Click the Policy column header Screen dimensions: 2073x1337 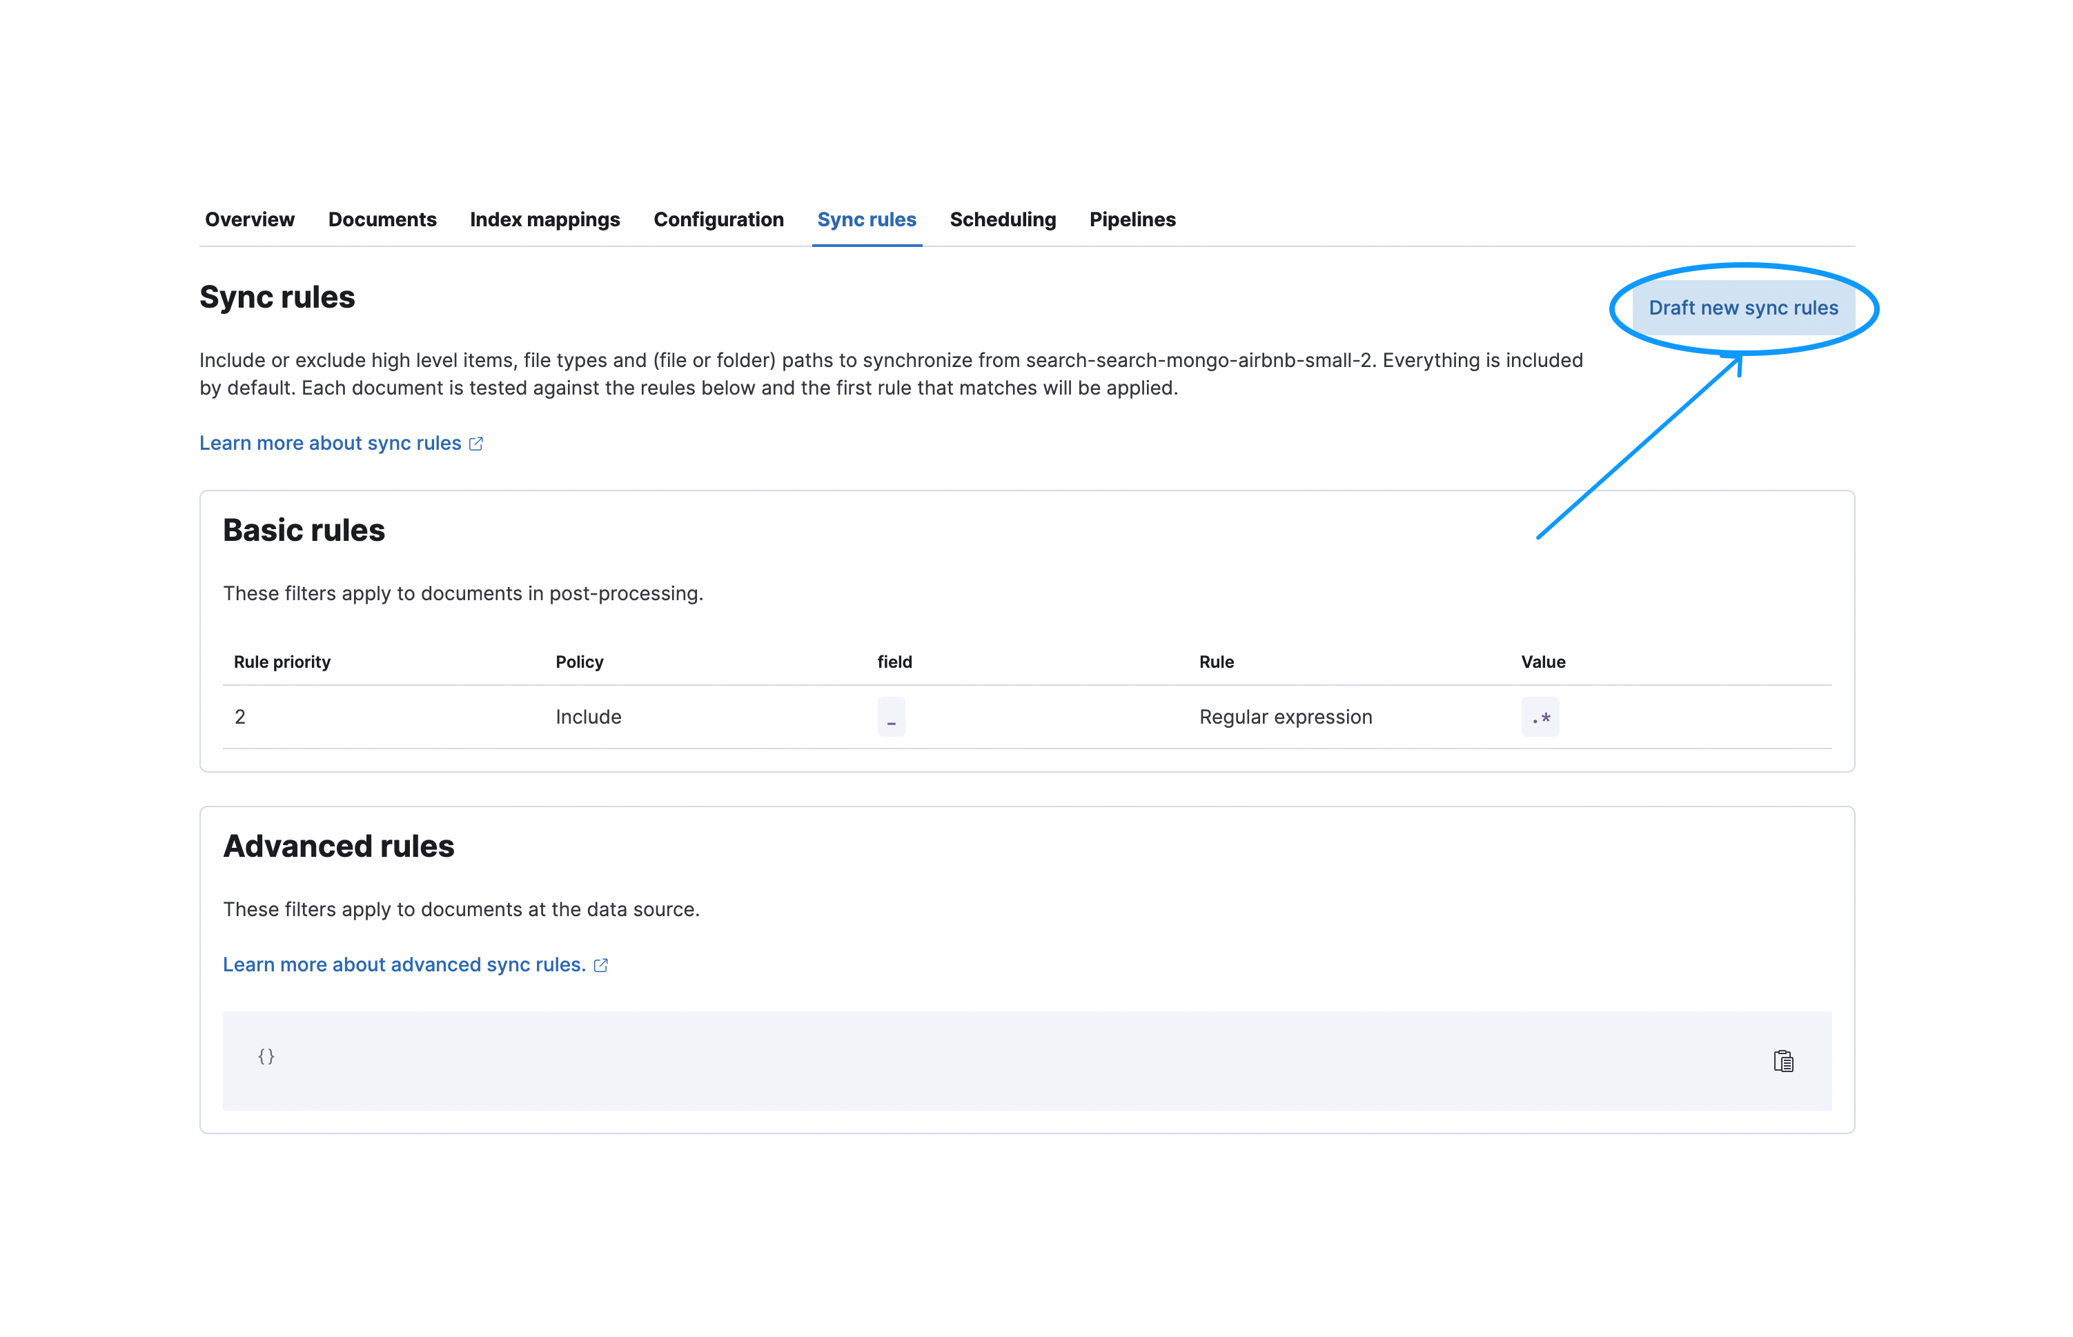tap(579, 662)
